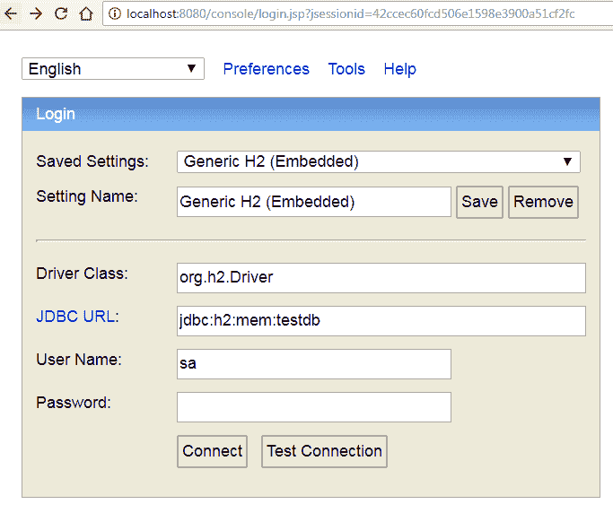Open the browser home page icon
Image resolution: width=613 pixels, height=513 pixels.
click(86, 13)
